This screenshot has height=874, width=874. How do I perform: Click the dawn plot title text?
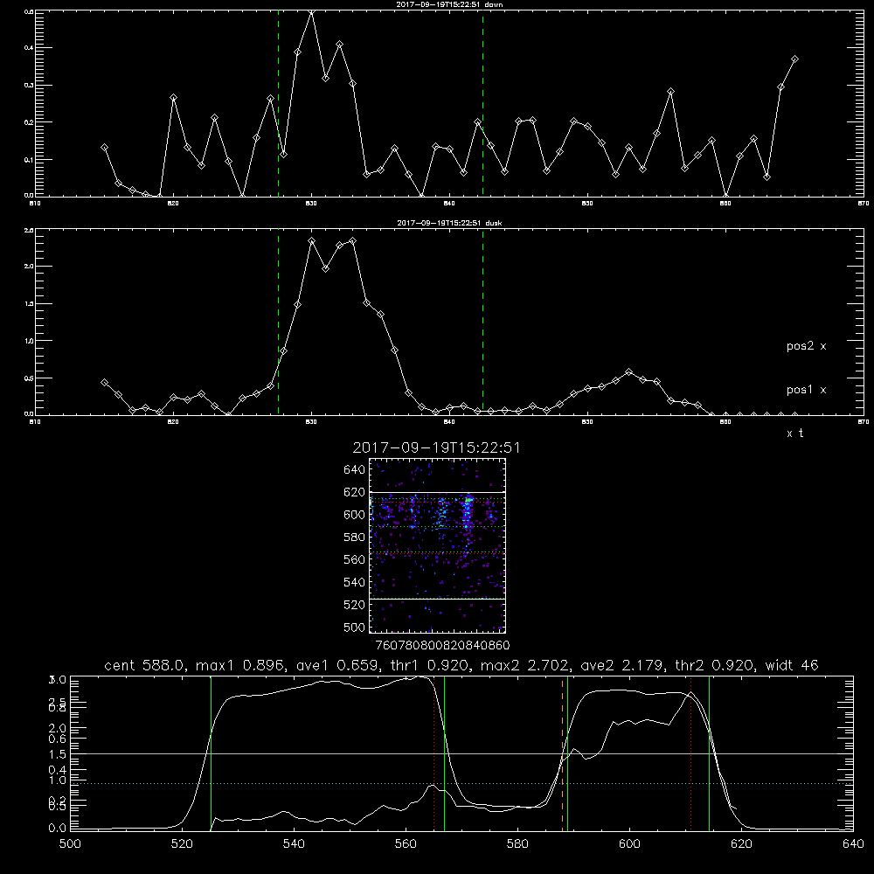pyautogui.click(x=449, y=4)
